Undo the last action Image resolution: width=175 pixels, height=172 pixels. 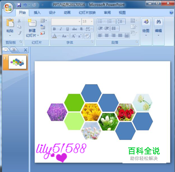pos(25,5)
